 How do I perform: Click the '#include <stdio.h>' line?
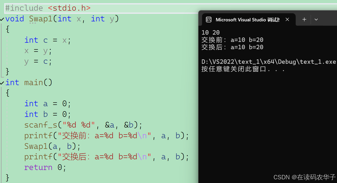click(48, 8)
